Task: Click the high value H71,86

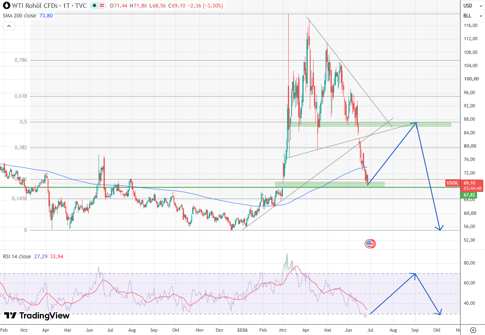Action: [138, 5]
